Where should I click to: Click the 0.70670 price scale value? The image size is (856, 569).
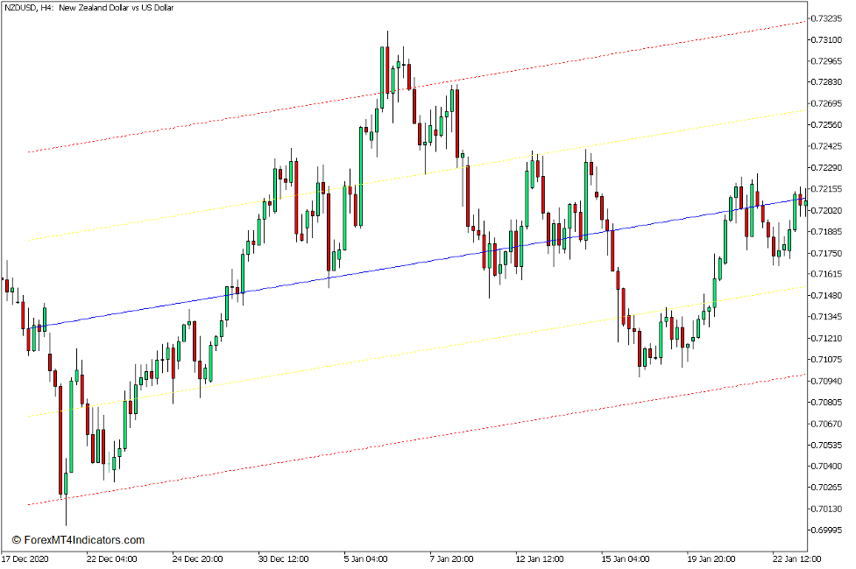[x=827, y=424]
